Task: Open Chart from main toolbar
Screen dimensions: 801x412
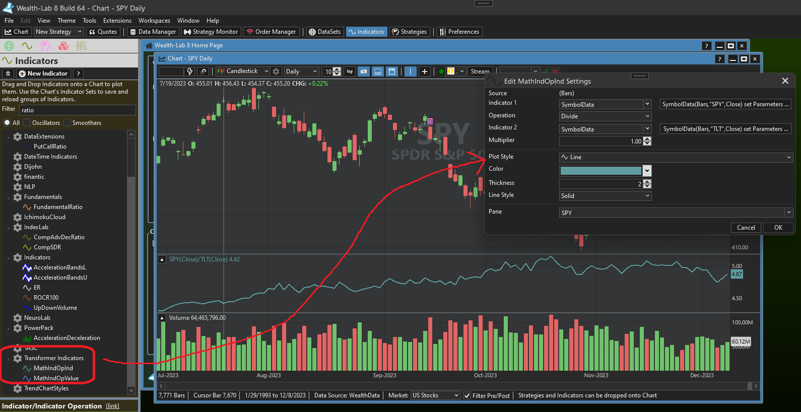Action: [x=17, y=32]
